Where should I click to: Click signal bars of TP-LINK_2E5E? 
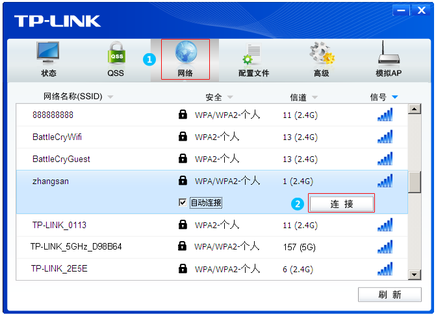(x=385, y=269)
